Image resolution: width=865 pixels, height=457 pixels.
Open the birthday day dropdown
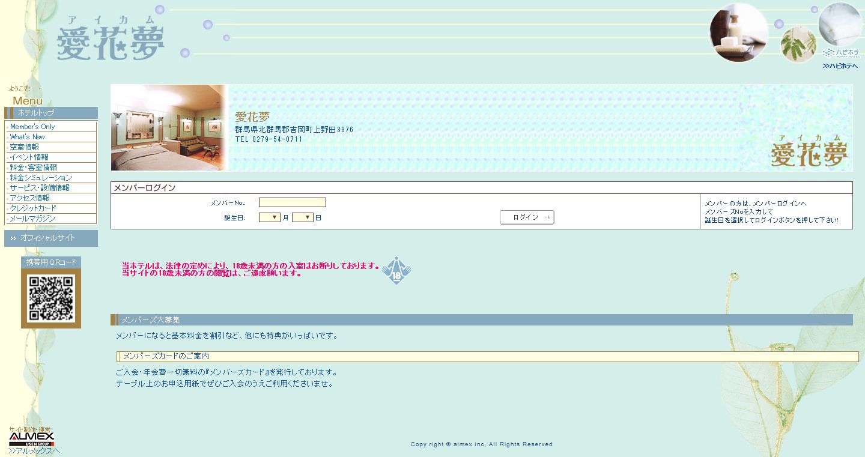click(x=303, y=218)
